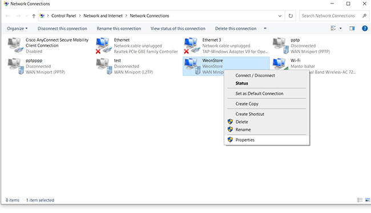
Task: Expand the chevron after Network and Internet
Action: click(x=126, y=15)
